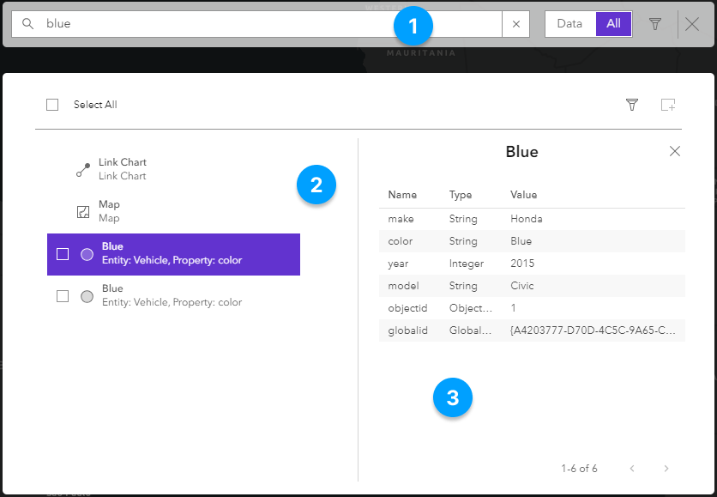Click the purple entity circle swatch
Image resolution: width=717 pixels, height=497 pixels.
(x=87, y=254)
